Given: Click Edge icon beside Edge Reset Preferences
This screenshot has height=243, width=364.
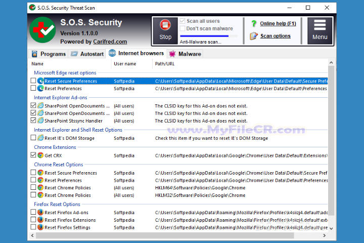Looking at the screenshot, I should (x=40, y=88).
